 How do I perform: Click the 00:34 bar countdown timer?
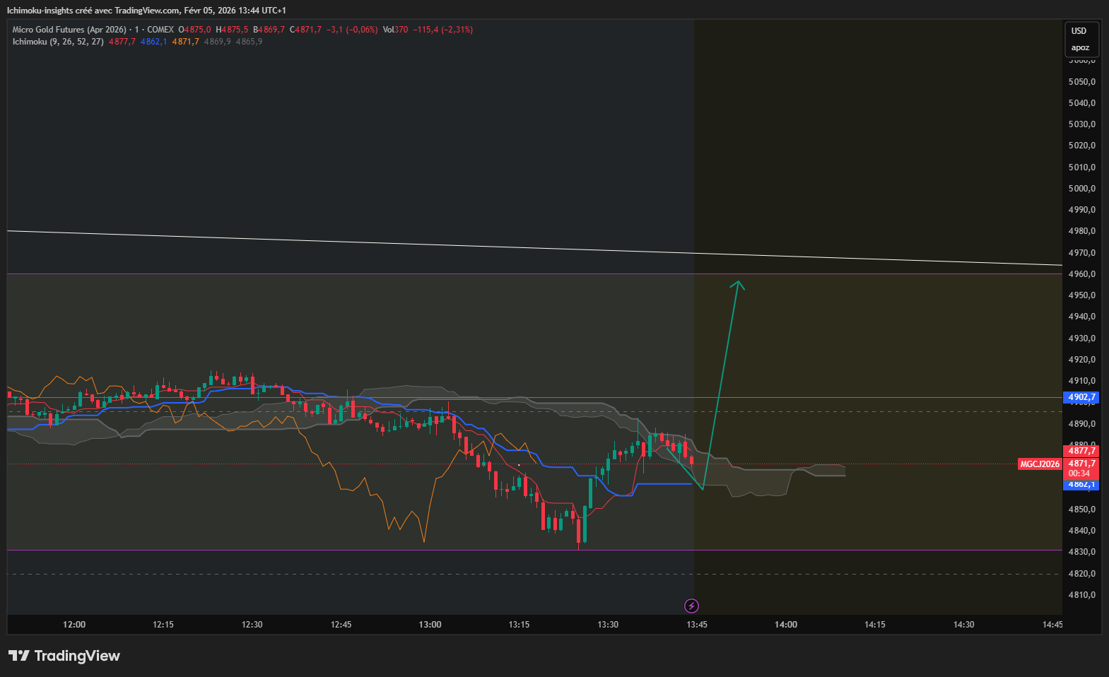pos(1079,473)
